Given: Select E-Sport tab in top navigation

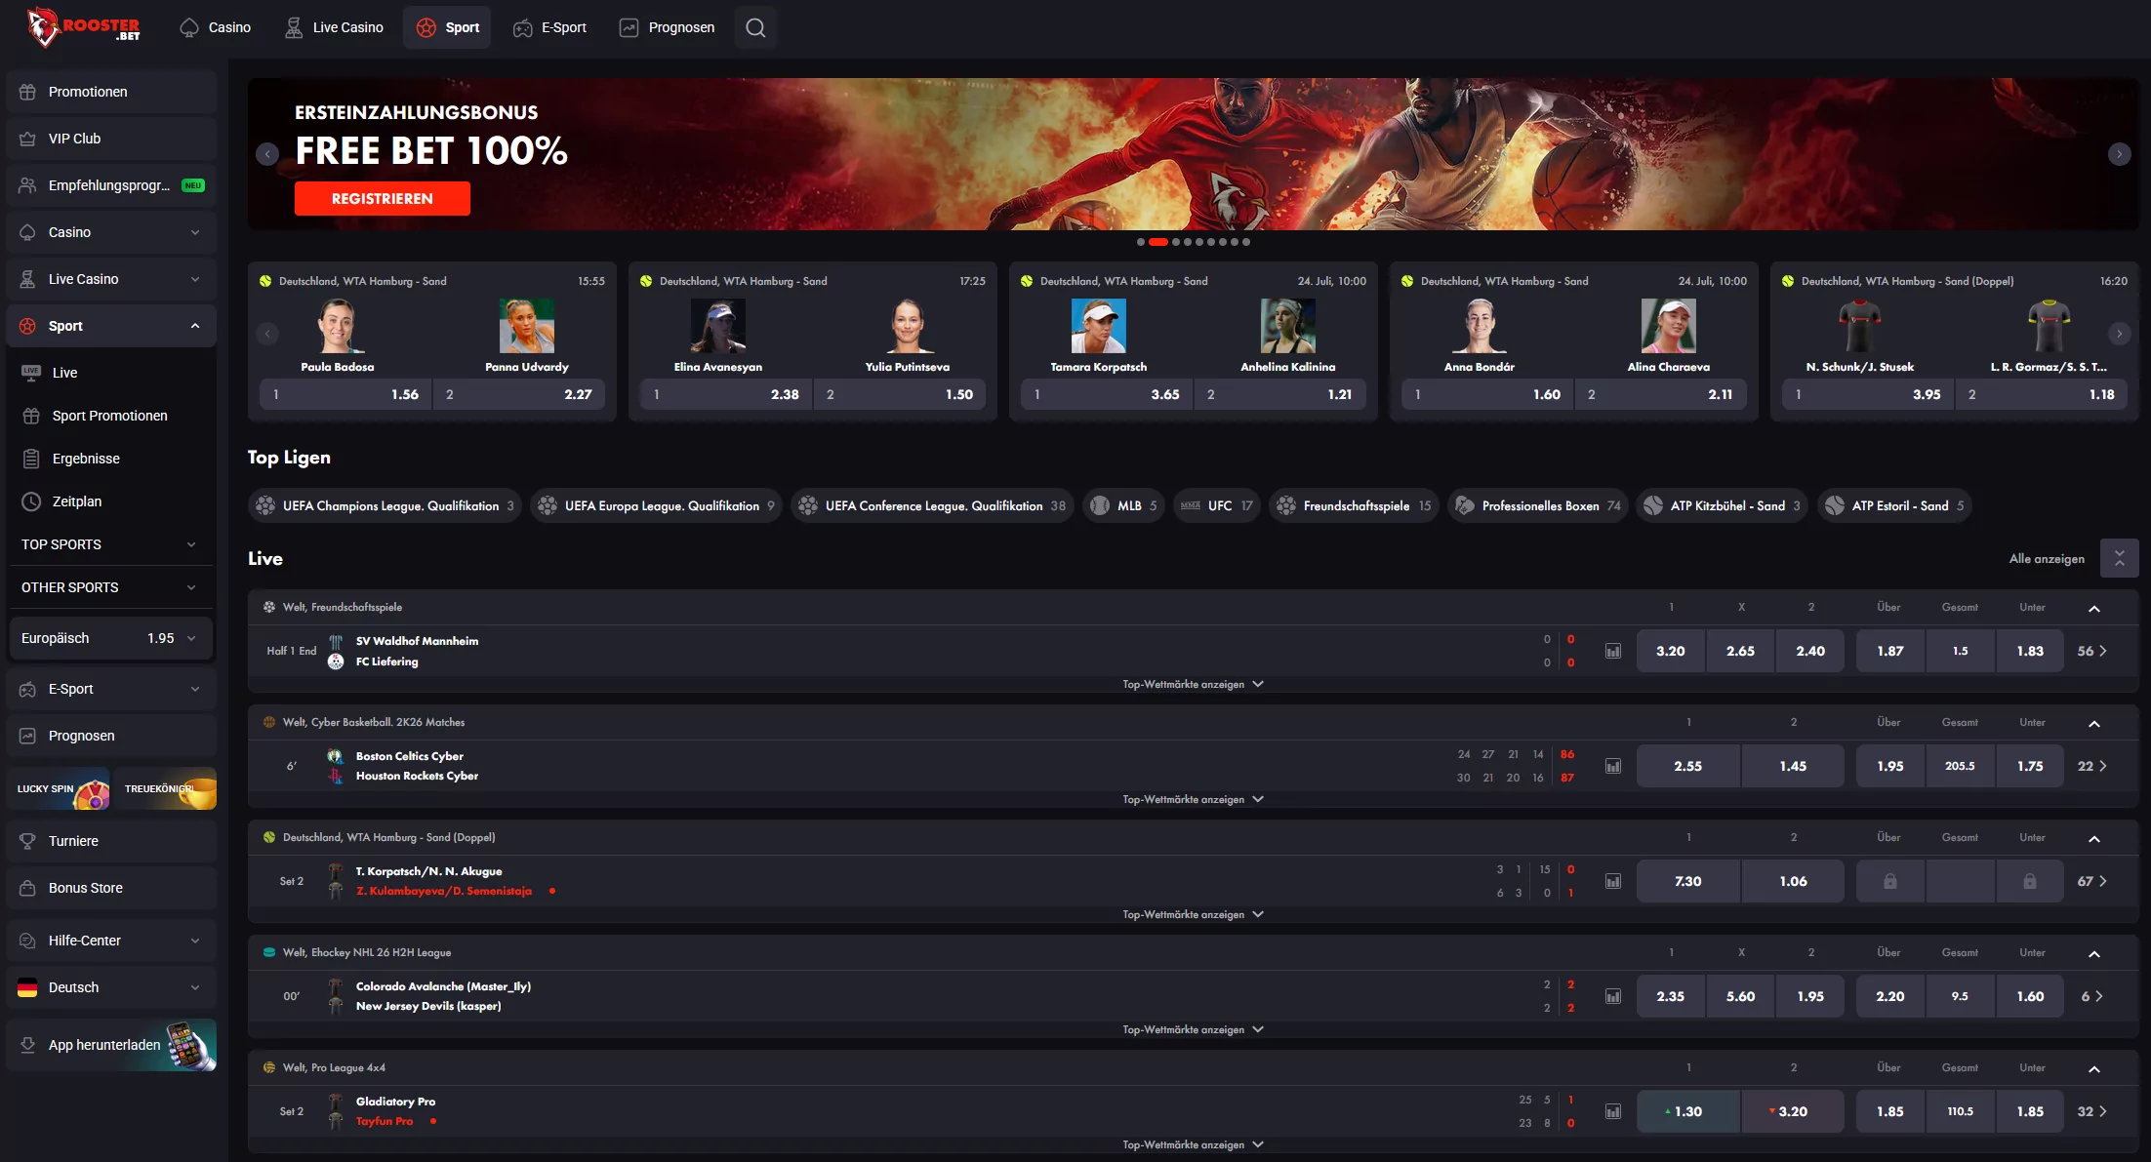Looking at the screenshot, I should (550, 27).
